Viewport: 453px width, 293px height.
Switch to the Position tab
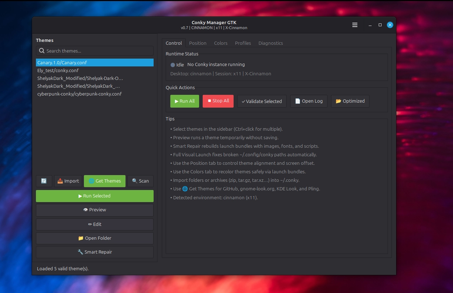(198, 43)
